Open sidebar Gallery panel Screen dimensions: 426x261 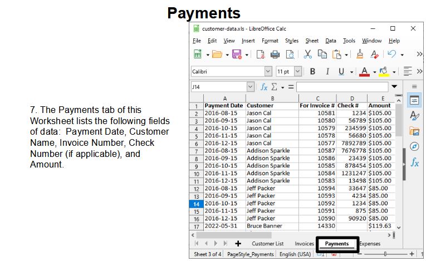point(414,131)
